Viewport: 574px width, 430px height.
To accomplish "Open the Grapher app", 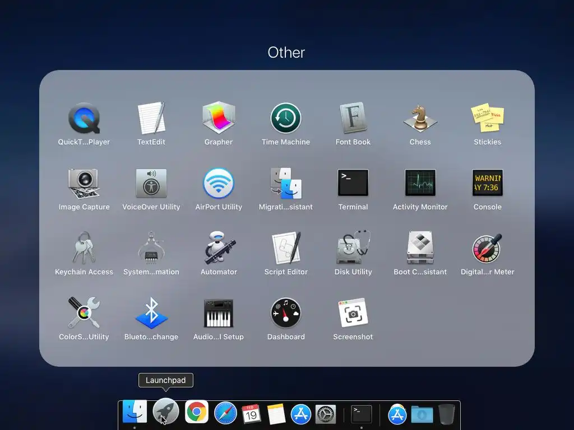I will coord(219,118).
